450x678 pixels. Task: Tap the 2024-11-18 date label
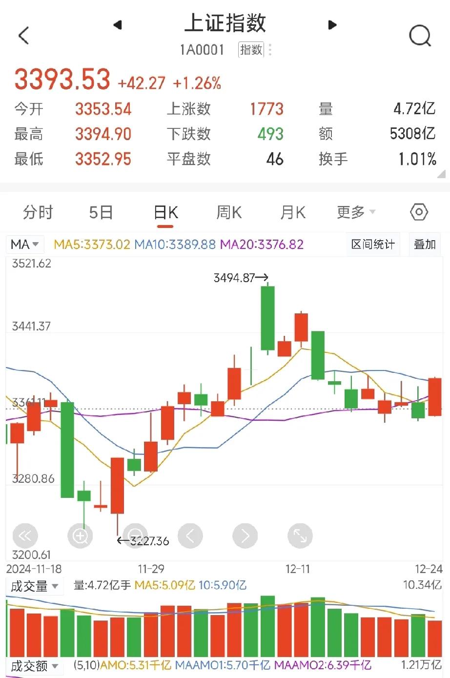pyautogui.click(x=34, y=569)
